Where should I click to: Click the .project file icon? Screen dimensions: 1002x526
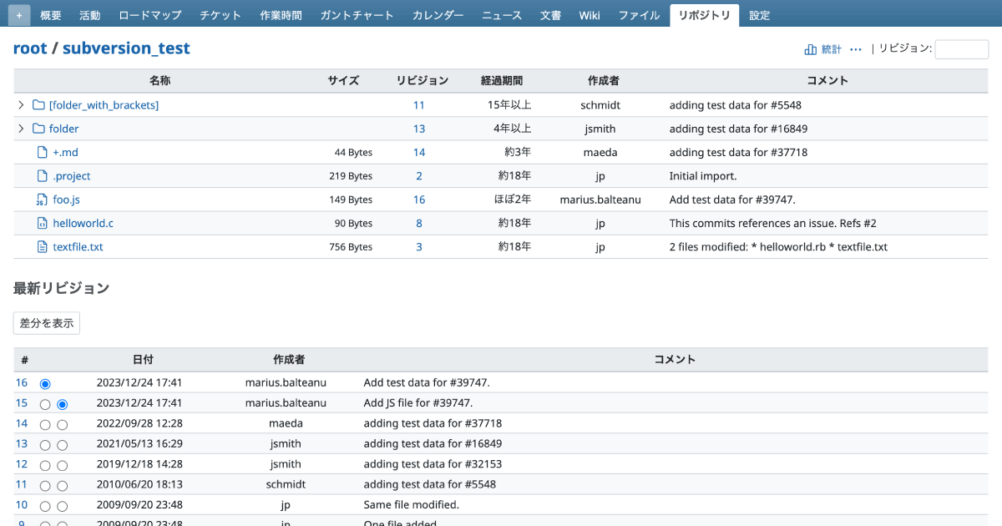click(42, 176)
